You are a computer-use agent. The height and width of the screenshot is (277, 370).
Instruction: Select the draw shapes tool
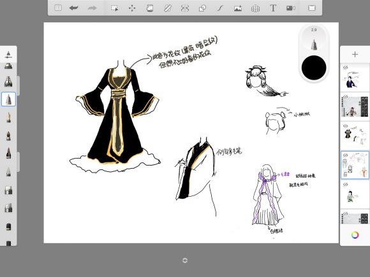[x=202, y=8]
